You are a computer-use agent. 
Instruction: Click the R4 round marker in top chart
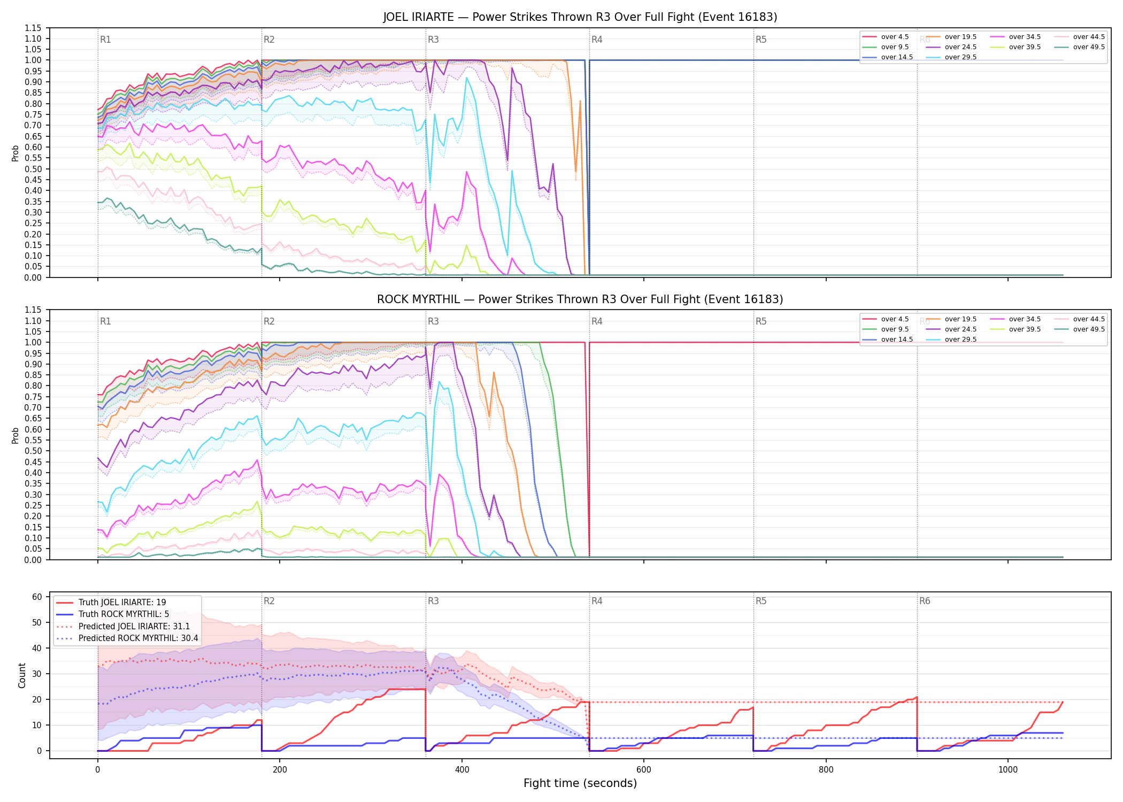[x=597, y=40]
